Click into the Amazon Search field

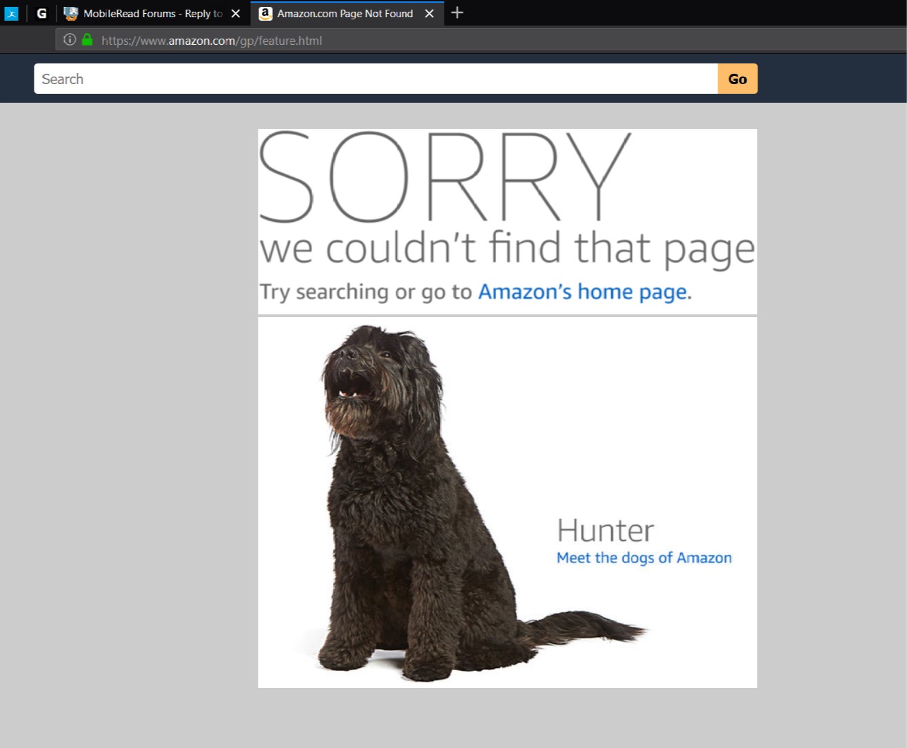(x=376, y=79)
